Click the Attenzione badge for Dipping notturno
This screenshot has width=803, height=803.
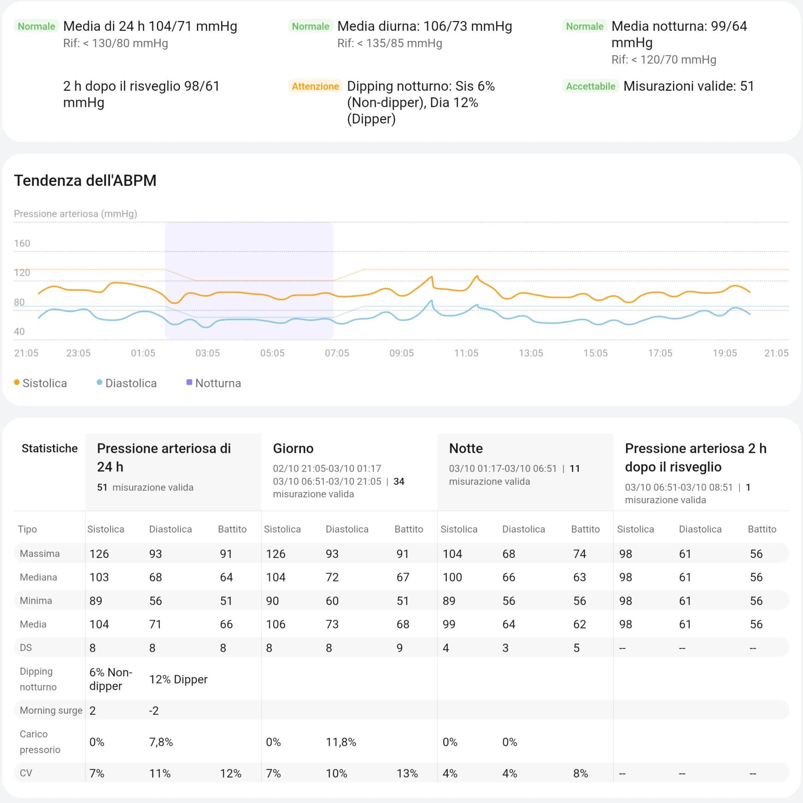point(316,86)
